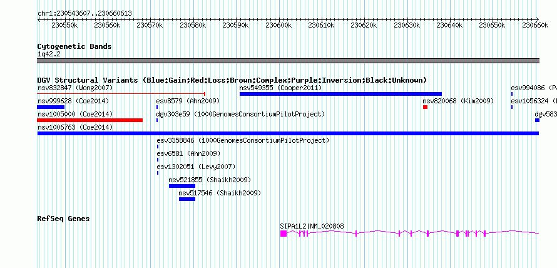557x268 pixels.
Task: Click the RefSeq Genes track title
Action: point(64,219)
